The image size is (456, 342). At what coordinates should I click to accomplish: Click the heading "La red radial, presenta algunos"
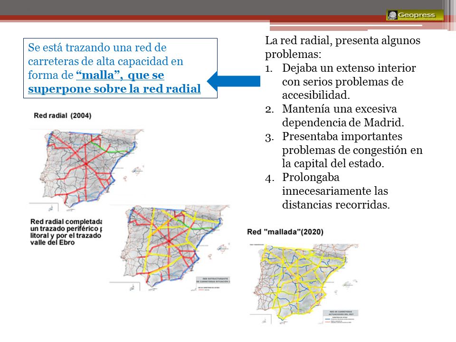342,40
